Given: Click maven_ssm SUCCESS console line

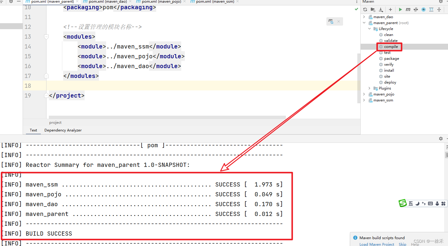Looking at the screenshot, I should 142,185.
